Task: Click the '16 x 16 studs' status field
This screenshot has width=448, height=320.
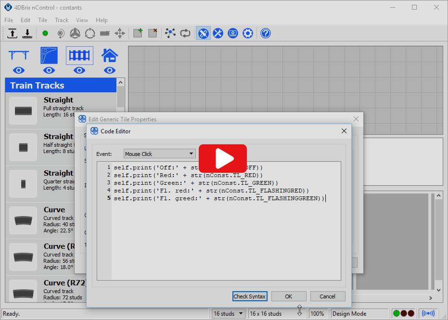Action: click(277, 313)
